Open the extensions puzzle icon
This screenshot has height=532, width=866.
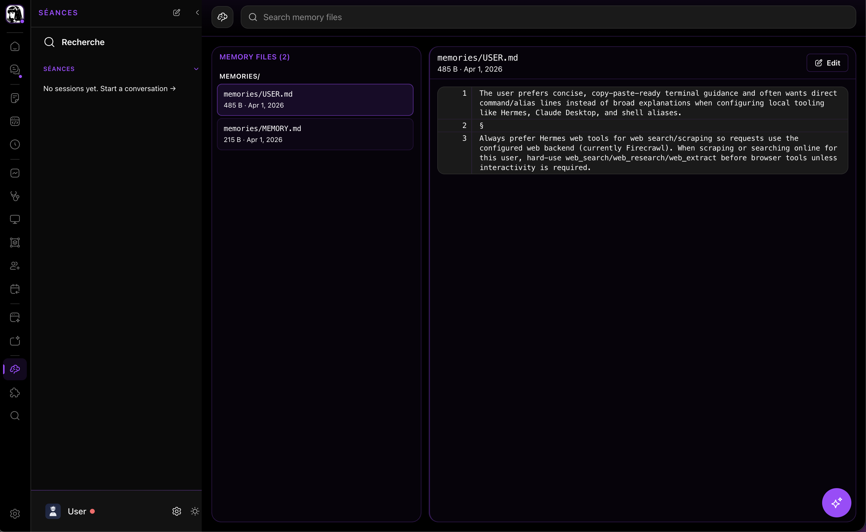[15, 393]
